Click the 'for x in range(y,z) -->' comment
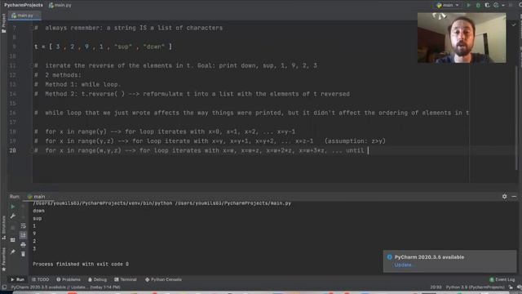Viewport: 522px width, 294px height. 210,141
